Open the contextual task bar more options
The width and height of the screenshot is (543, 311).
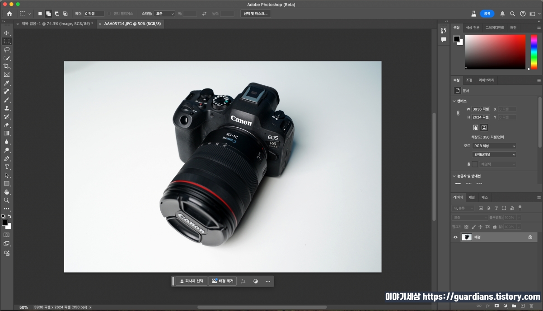[268, 281]
